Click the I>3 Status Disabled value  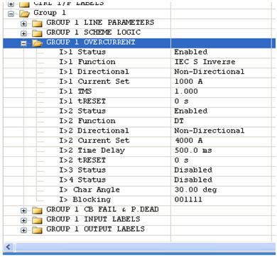coord(193,170)
